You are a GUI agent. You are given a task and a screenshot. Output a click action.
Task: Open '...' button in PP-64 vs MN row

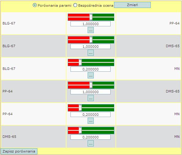[x=91, y=121]
